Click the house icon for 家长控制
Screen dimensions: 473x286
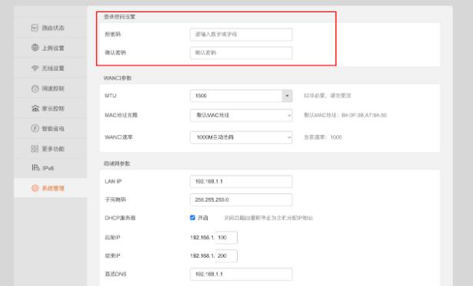click(x=35, y=108)
